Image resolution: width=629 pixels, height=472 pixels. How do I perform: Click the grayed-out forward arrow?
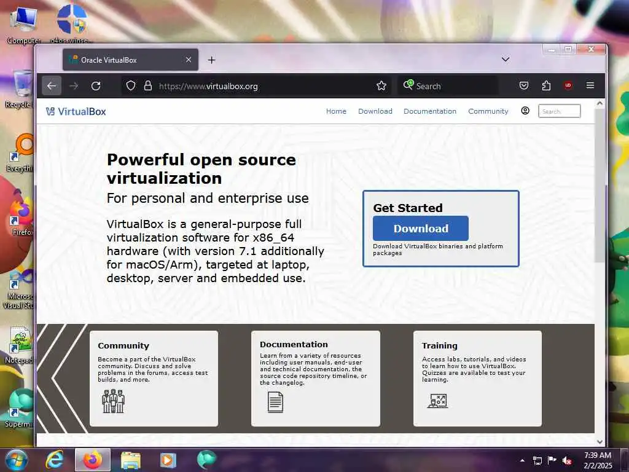tap(74, 86)
